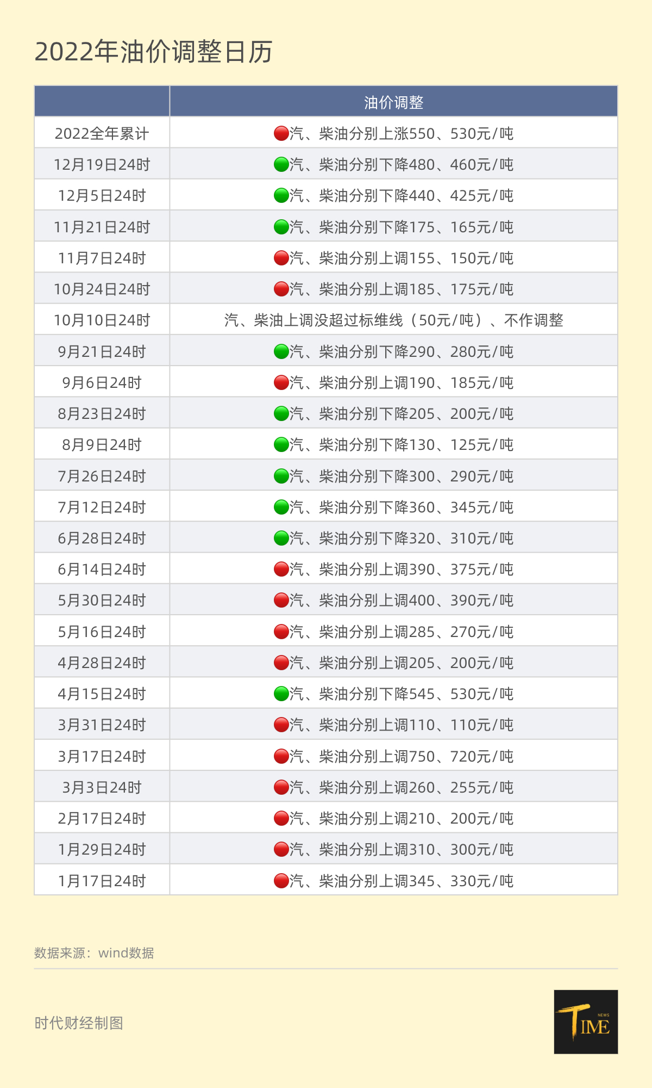Click the green dot in 9月21日24时 row

pyautogui.click(x=281, y=351)
